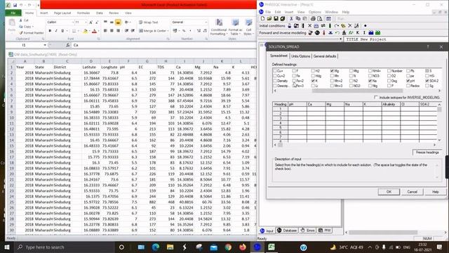Click the blue Transport icon in modeling toolbar

click(x=371, y=33)
